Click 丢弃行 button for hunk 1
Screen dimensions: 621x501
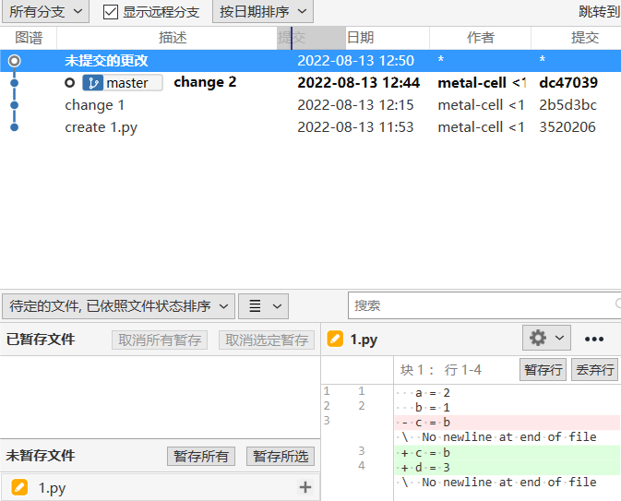[x=594, y=369]
